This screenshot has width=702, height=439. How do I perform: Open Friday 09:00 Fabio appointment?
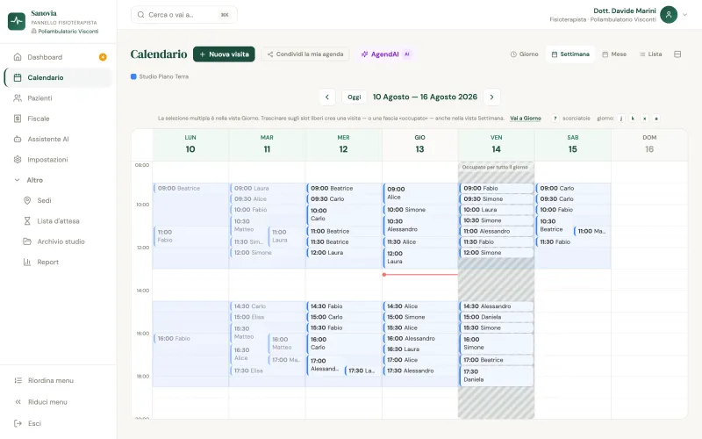coord(496,188)
